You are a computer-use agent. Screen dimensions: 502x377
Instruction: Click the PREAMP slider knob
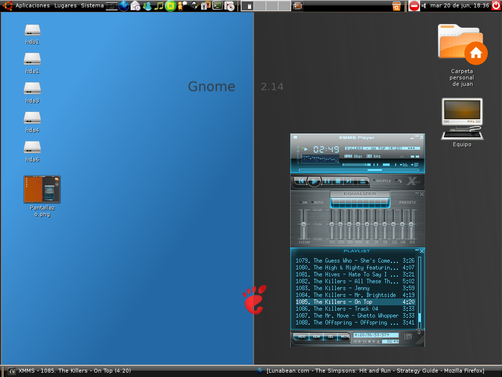click(x=303, y=224)
